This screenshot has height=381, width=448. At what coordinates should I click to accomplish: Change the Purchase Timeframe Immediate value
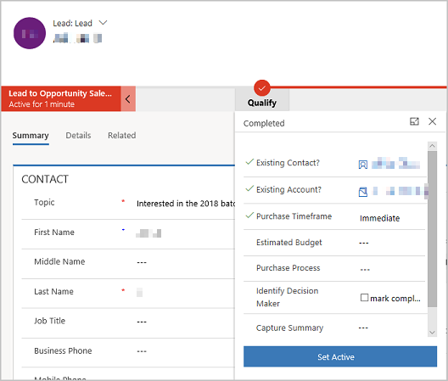[380, 218]
